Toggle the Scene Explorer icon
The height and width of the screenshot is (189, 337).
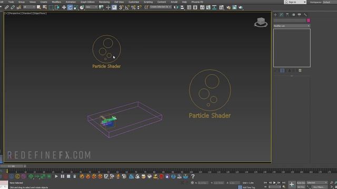[x=189, y=7]
